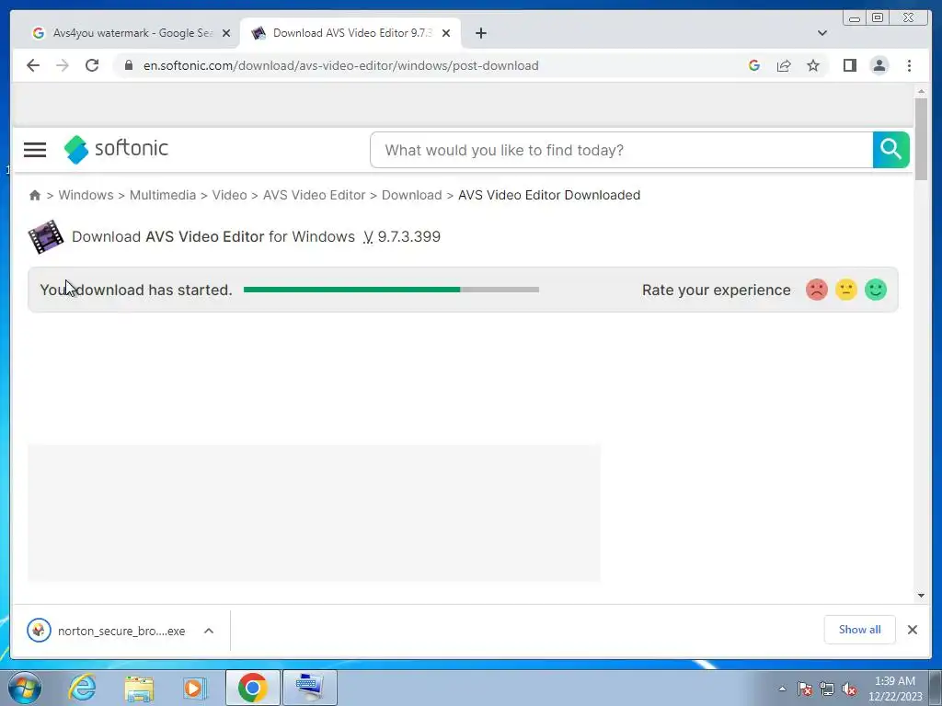Focus the Softonic search field

pyautogui.click(x=622, y=150)
